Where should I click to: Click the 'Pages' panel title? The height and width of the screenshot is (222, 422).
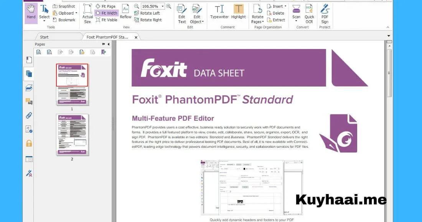pyautogui.click(x=40, y=44)
